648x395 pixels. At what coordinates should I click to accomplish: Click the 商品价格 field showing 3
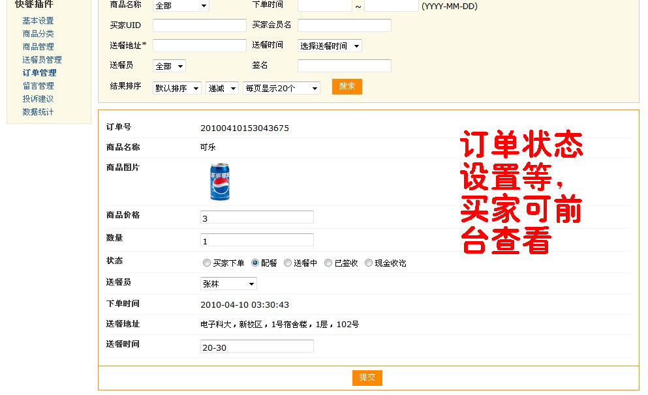click(257, 217)
